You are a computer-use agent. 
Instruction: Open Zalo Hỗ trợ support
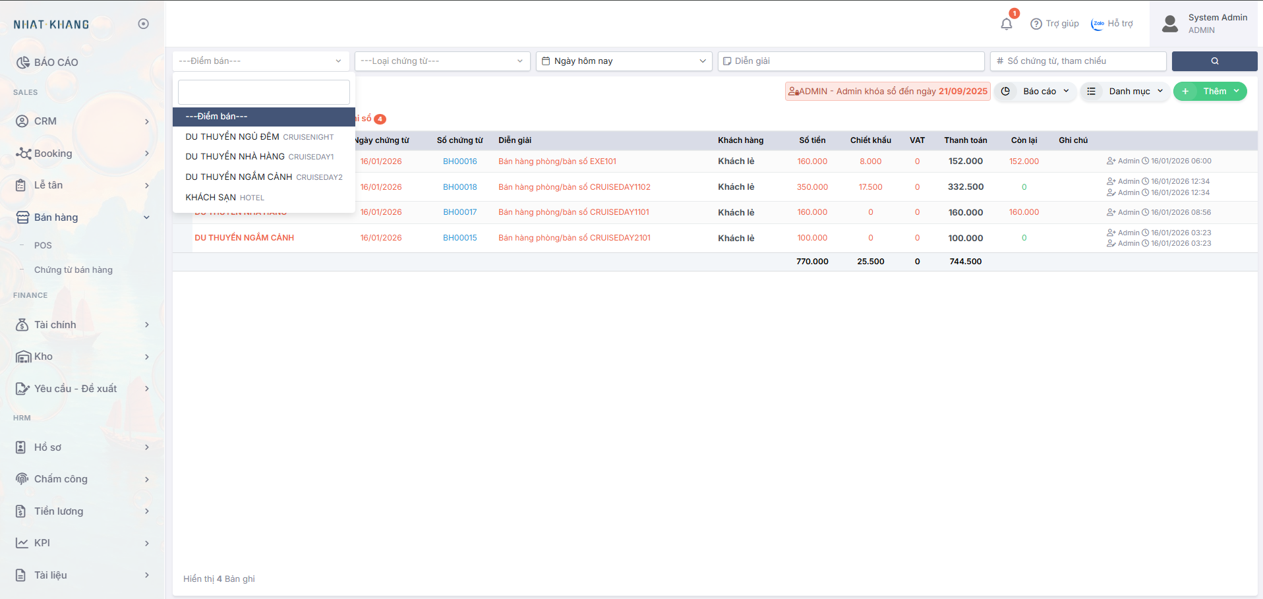pyautogui.click(x=1111, y=24)
